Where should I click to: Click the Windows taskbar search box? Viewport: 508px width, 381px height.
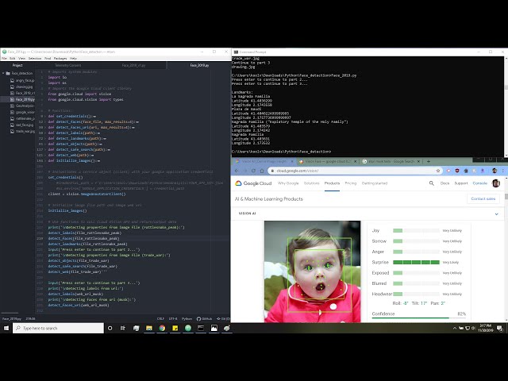[58, 328]
